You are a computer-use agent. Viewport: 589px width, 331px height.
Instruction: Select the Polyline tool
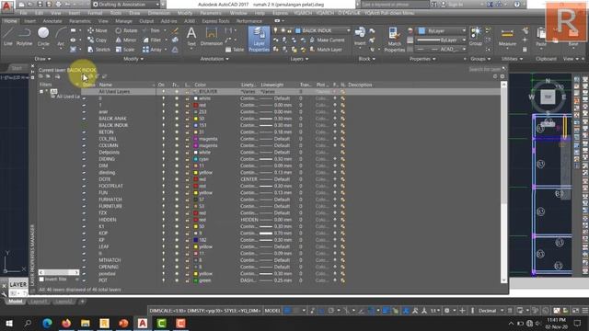[x=25, y=37]
